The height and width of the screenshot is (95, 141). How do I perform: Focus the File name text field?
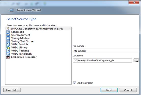106,51
